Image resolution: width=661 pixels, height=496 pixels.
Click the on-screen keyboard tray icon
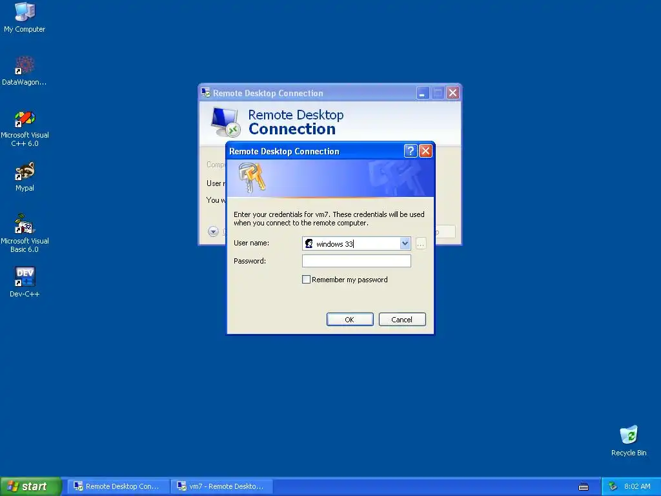click(584, 487)
